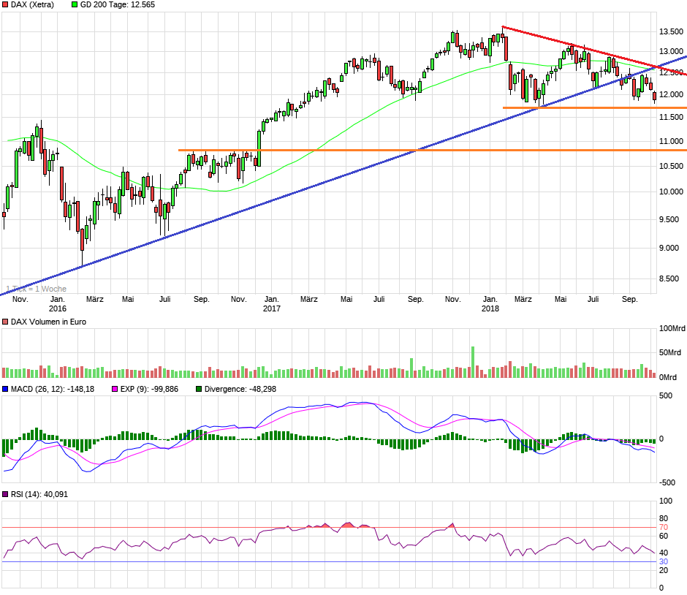Screen dimensions: 687x595
Task: Click the 0Mrd volume axis label
Action: click(x=668, y=377)
